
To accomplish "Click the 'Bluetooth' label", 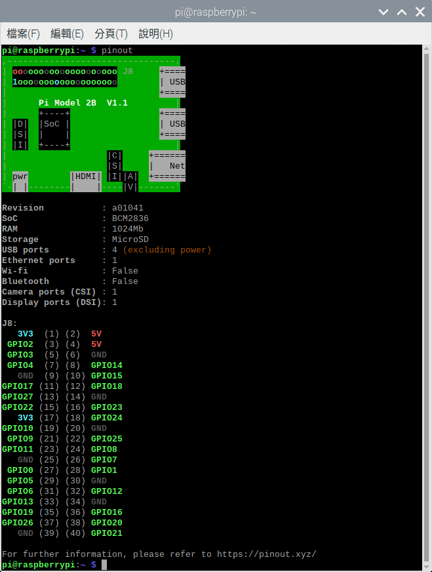I will click(25, 281).
